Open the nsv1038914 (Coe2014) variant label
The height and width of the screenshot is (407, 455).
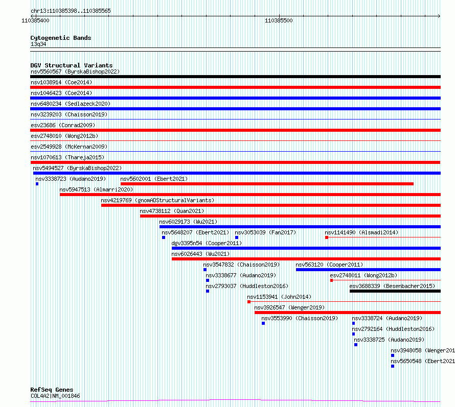(x=61, y=82)
